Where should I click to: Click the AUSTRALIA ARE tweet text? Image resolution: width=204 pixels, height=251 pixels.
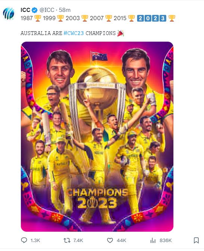41,33
